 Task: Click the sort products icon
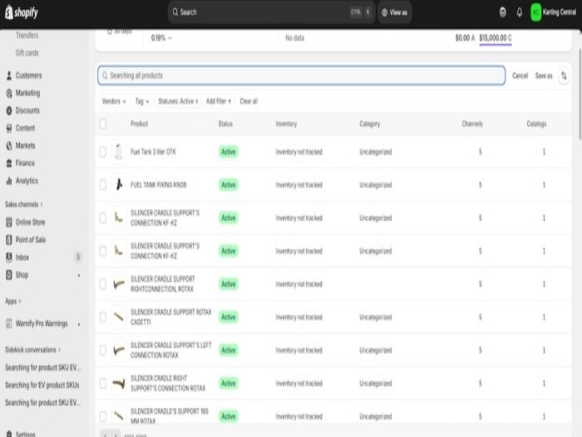(x=564, y=76)
